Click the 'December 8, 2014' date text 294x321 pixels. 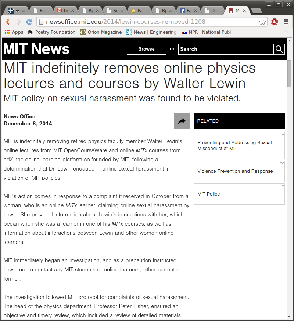coord(28,124)
